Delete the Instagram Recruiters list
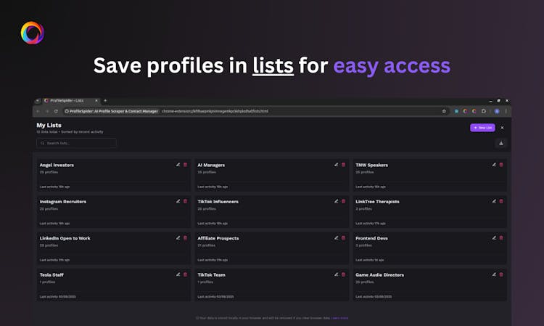 click(185, 201)
